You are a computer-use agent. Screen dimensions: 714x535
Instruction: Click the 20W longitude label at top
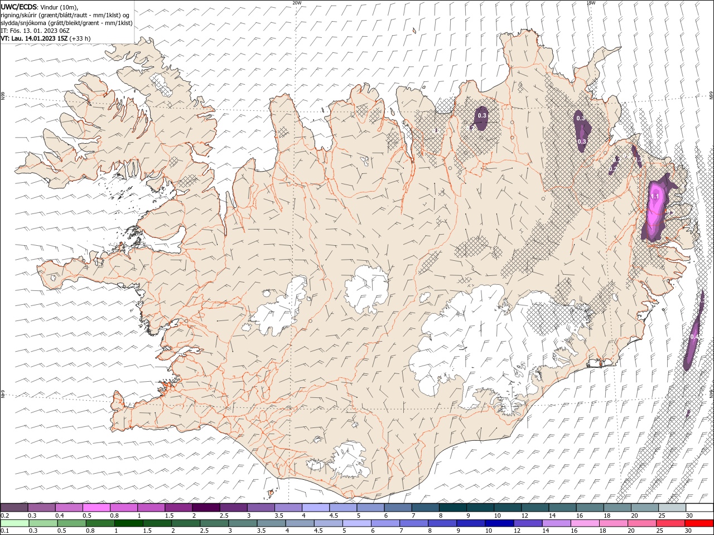tap(297, 3)
